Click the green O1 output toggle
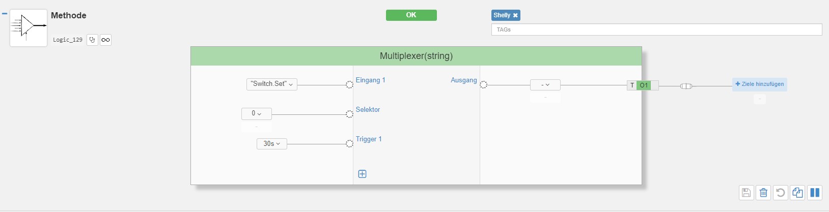The width and height of the screenshot is (829, 212). [644, 85]
